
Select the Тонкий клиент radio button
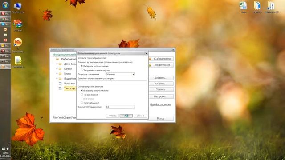[x=82, y=95]
